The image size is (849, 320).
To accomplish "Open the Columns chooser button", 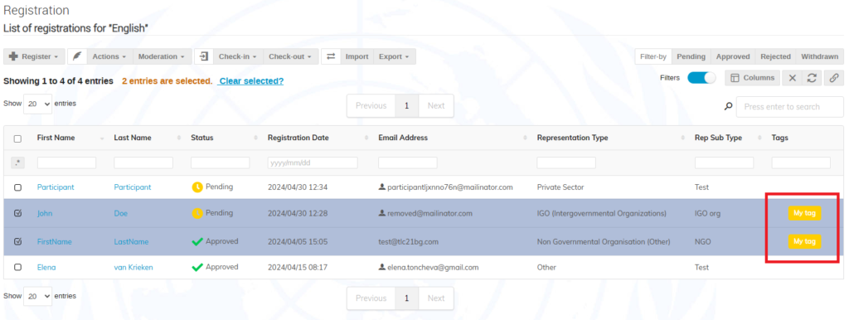I will pos(752,78).
